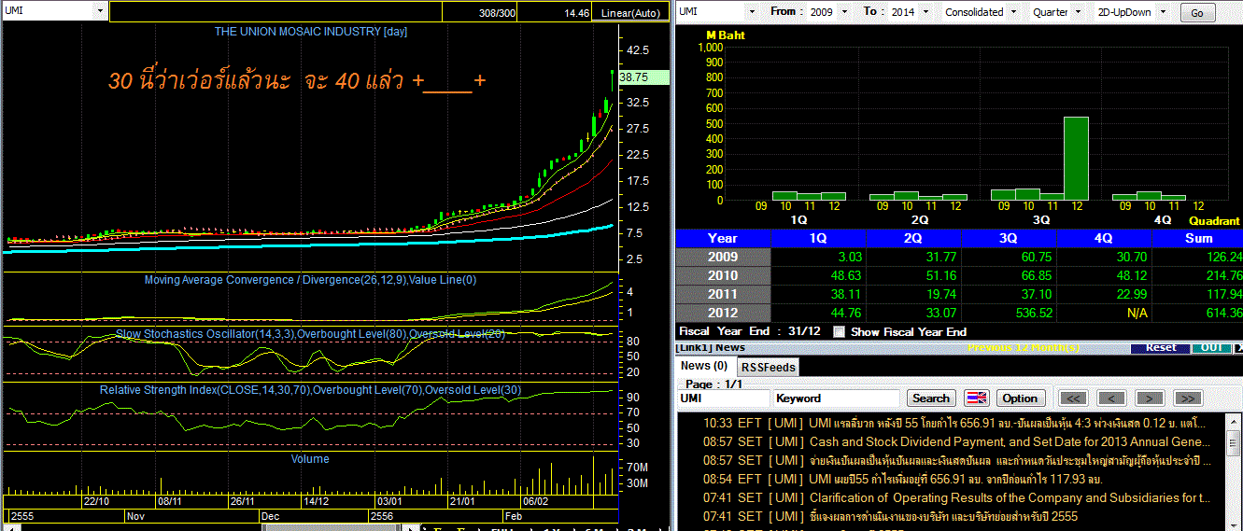Click the 19.74 cell for 2011 2Q
1243x531 pixels.
click(x=913, y=294)
